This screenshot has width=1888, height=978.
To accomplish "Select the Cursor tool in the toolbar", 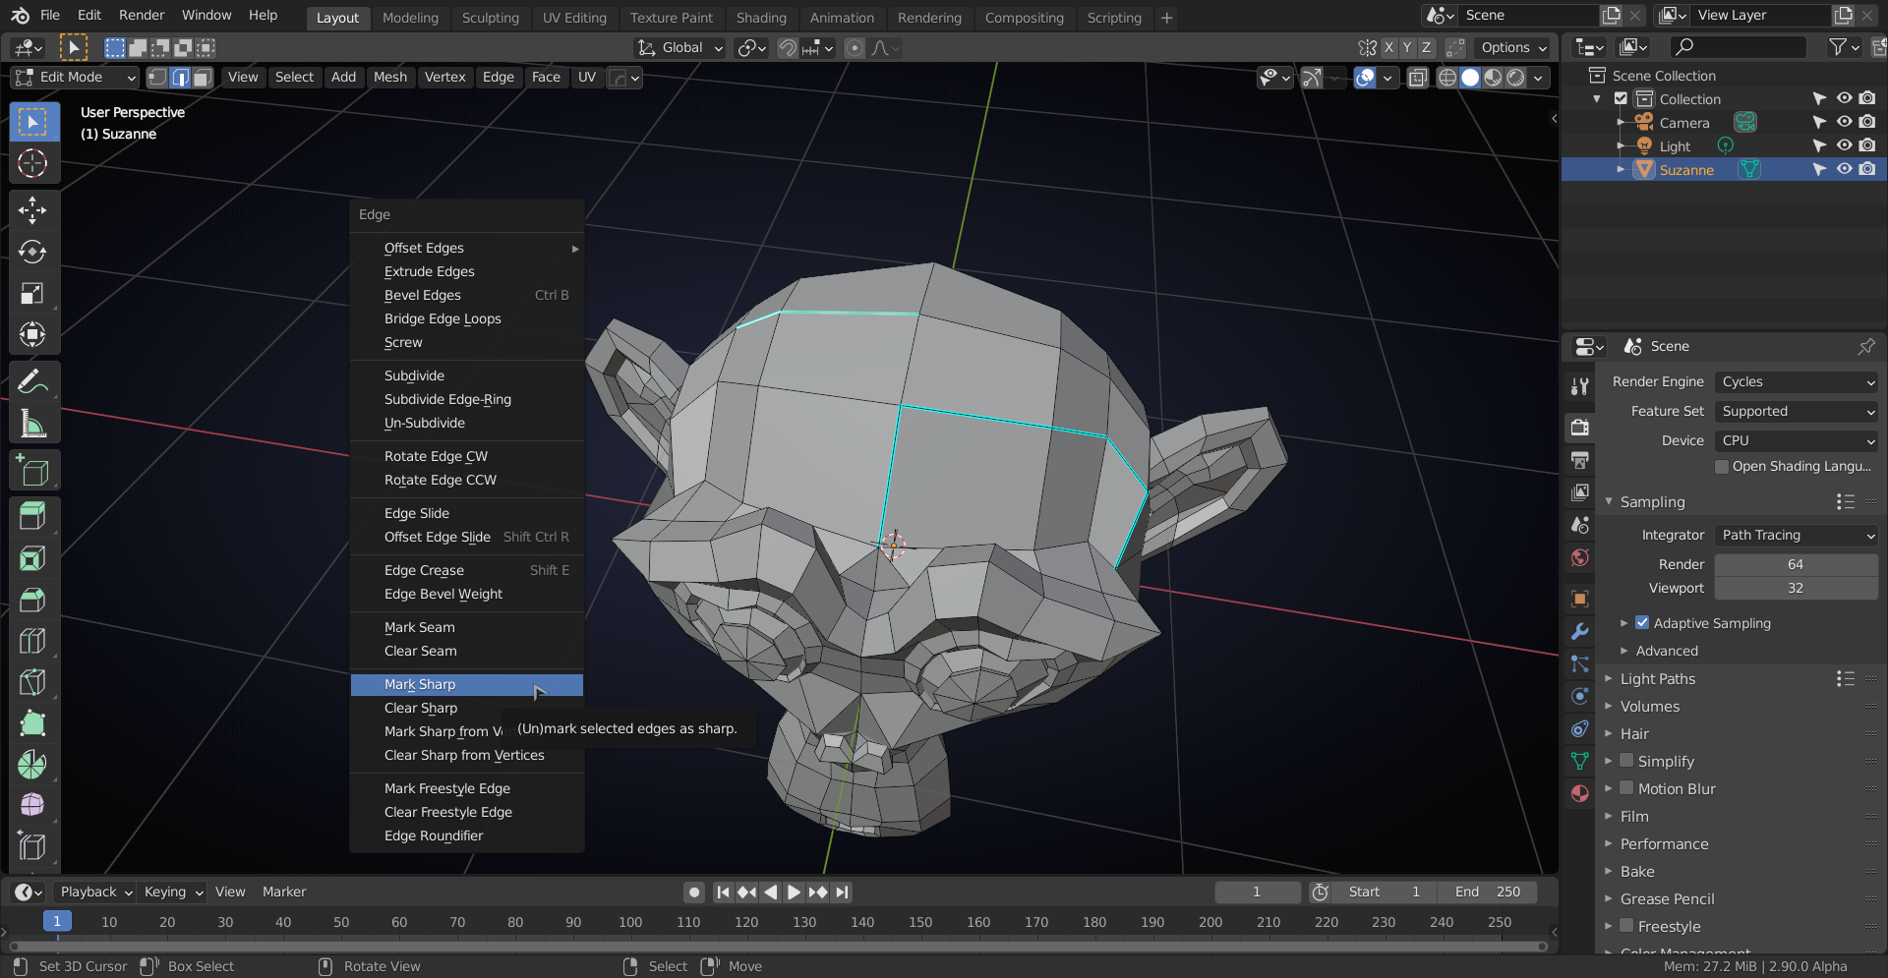I will click(32, 163).
